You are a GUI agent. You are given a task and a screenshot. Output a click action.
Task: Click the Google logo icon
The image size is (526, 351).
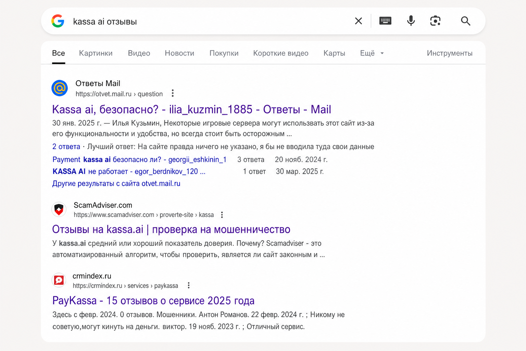58,21
